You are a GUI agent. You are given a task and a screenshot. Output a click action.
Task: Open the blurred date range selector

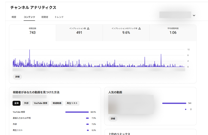(175, 15)
